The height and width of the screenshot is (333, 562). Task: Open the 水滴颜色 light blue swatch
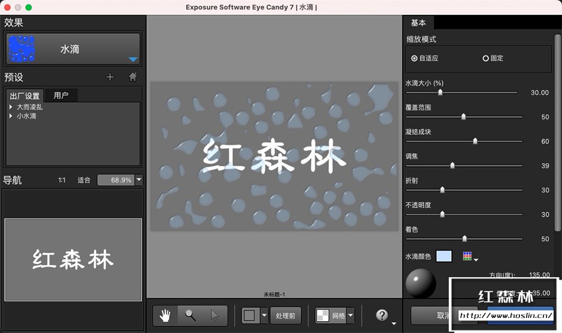pyautogui.click(x=444, y=256)
